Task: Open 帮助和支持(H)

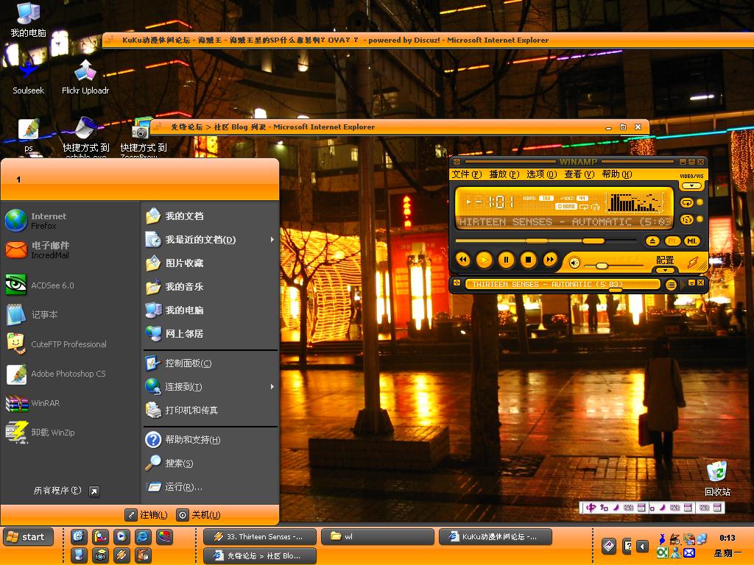Action: click(211, 440)
